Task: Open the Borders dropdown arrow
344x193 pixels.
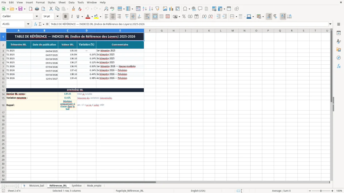Action: [x=236, y=17]
